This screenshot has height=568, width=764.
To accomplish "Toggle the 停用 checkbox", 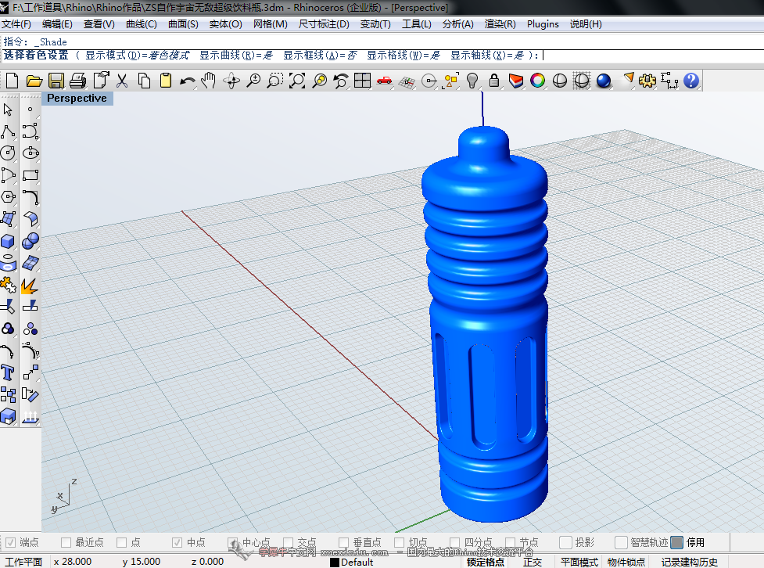I will [676, 542].
